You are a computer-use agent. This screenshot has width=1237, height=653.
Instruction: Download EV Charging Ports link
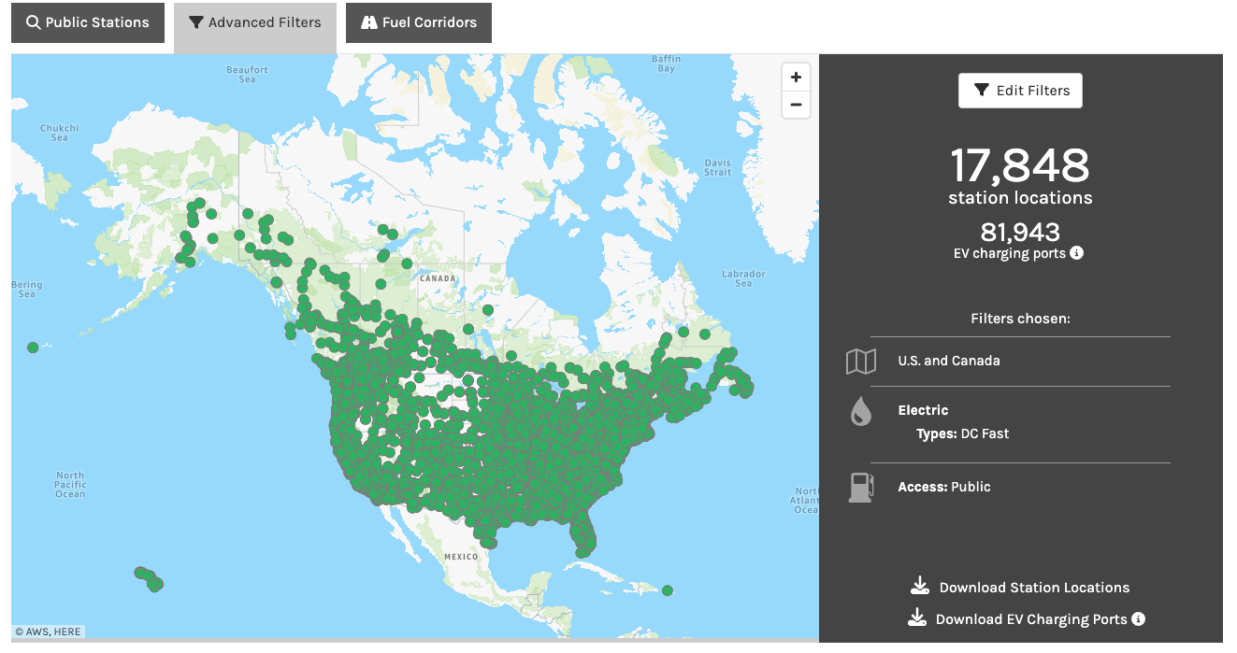coord(1031,619)
